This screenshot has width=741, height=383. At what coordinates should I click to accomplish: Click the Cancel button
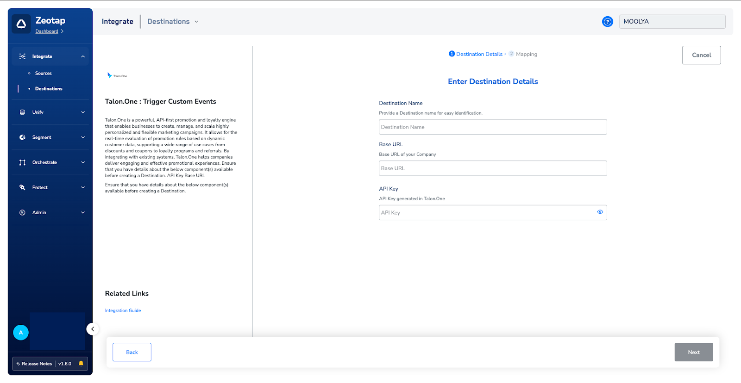coord(701,55)
